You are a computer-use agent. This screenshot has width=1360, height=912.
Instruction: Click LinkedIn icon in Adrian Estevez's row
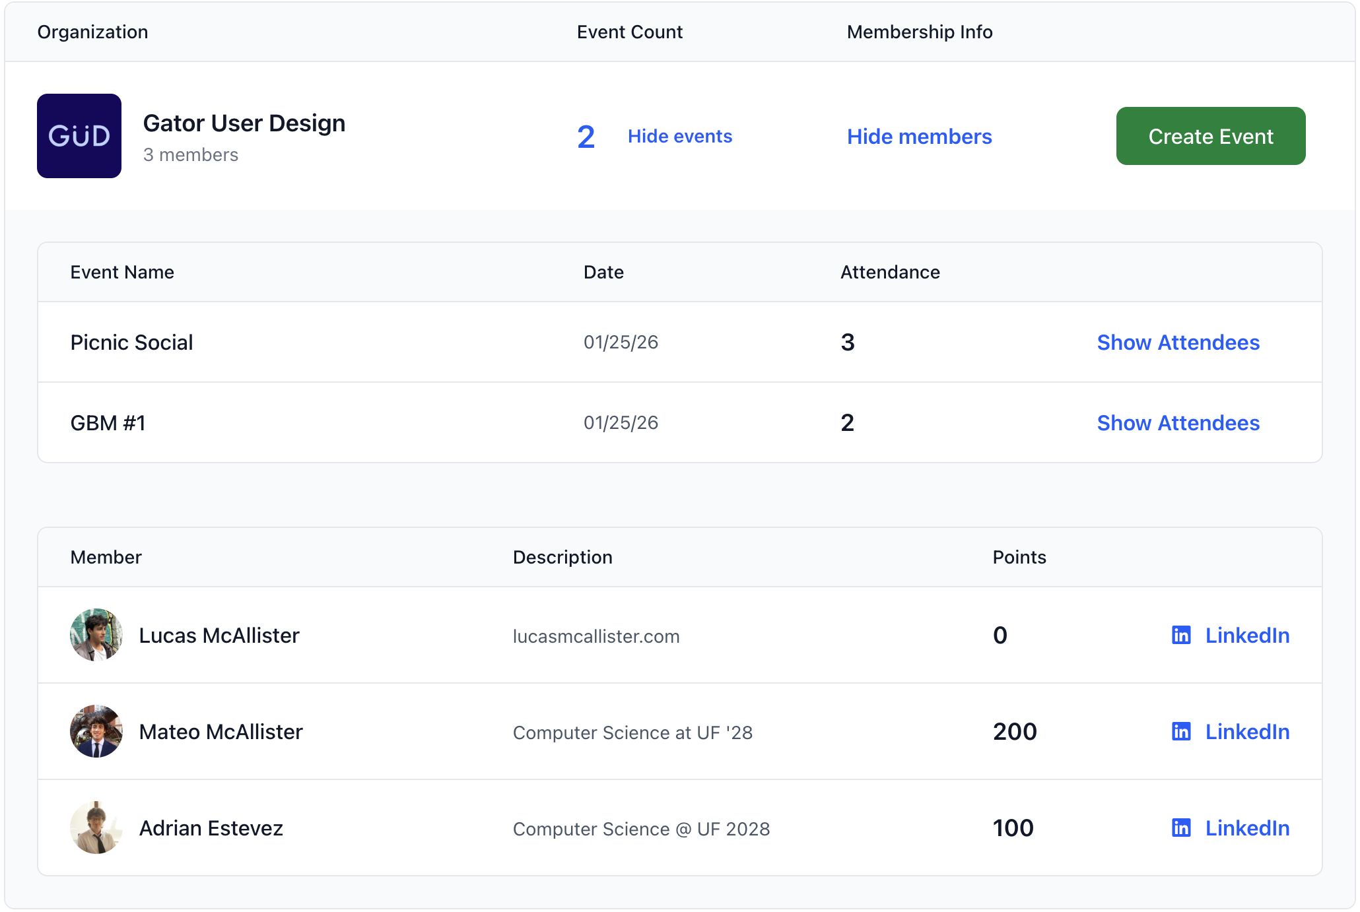point(1181,828)
